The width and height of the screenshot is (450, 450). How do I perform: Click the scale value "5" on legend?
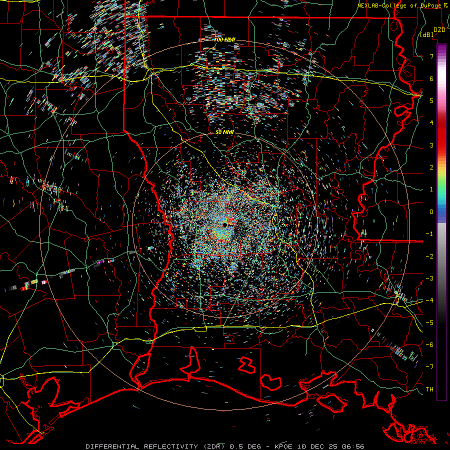431,100
